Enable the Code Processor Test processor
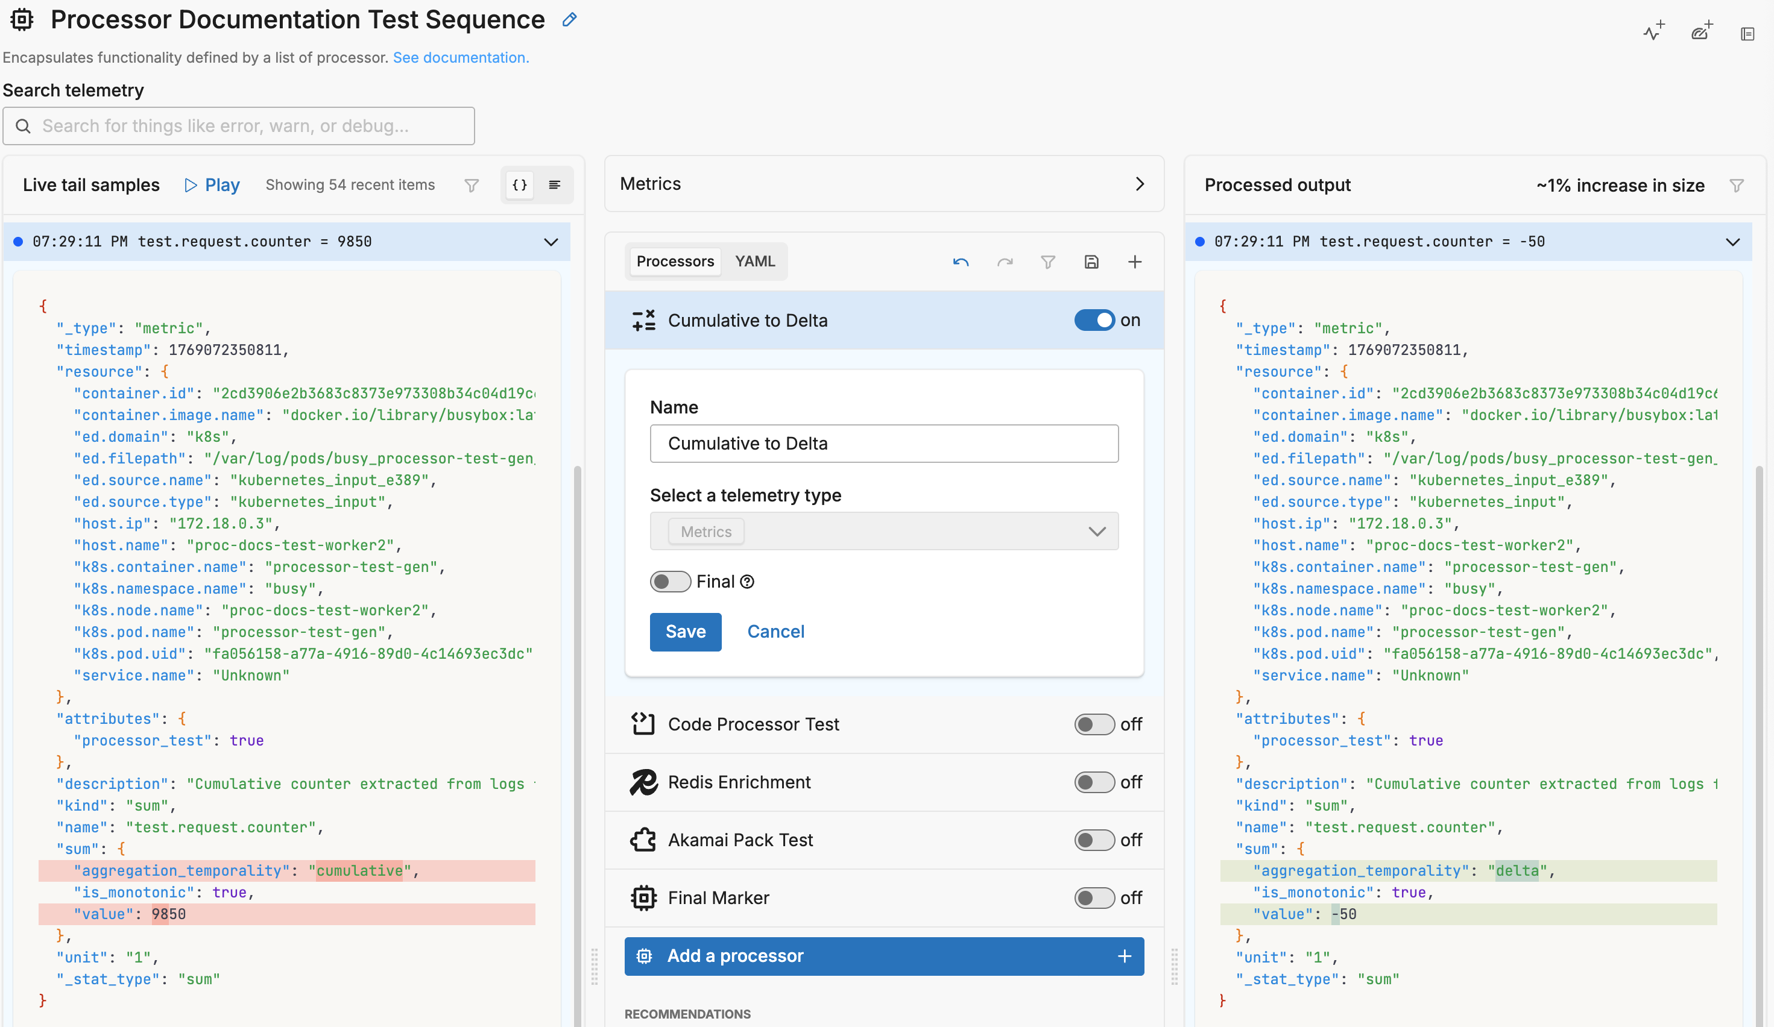 (x=1093, y=724)
